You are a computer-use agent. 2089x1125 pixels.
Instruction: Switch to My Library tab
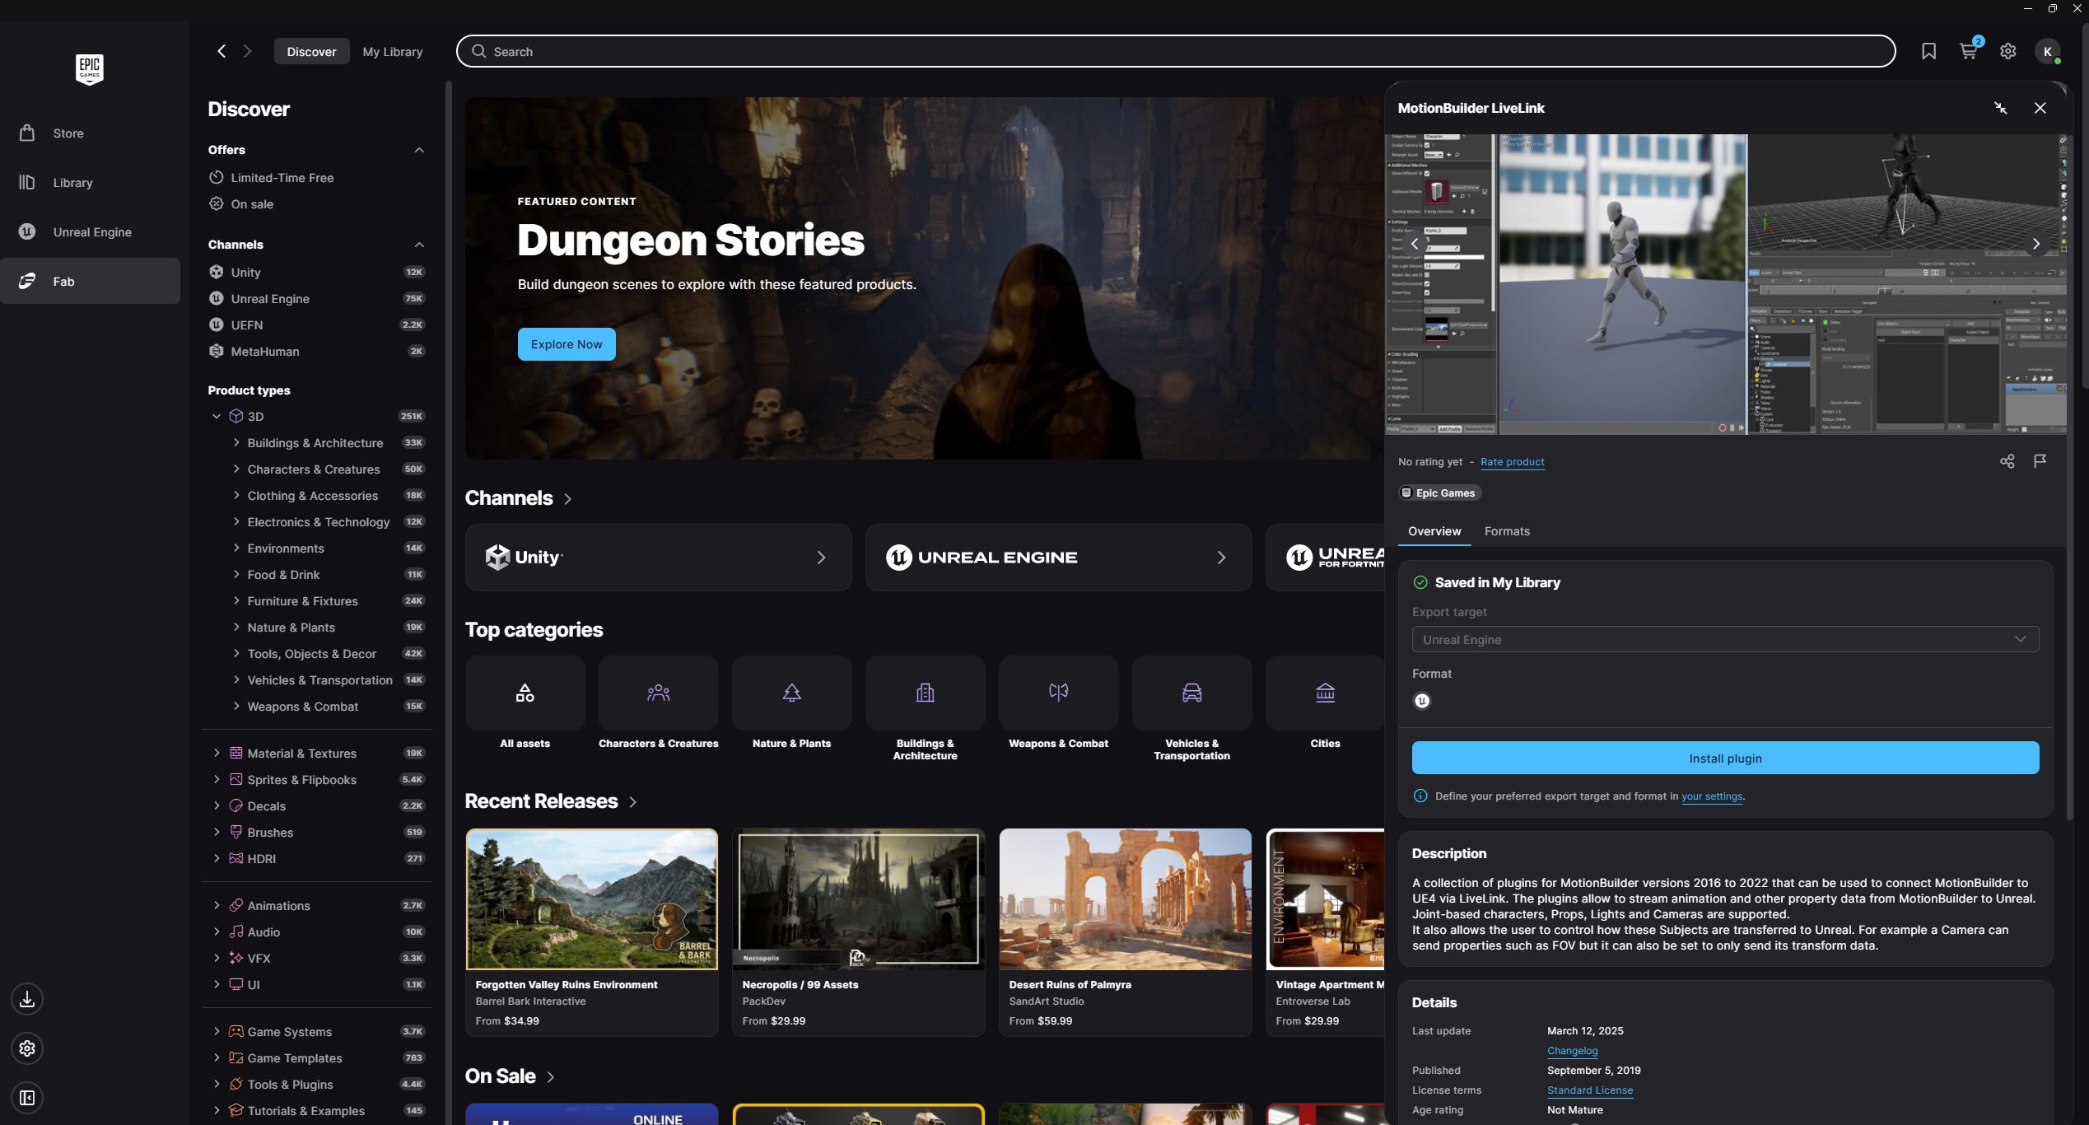click(x=392, y=51)
